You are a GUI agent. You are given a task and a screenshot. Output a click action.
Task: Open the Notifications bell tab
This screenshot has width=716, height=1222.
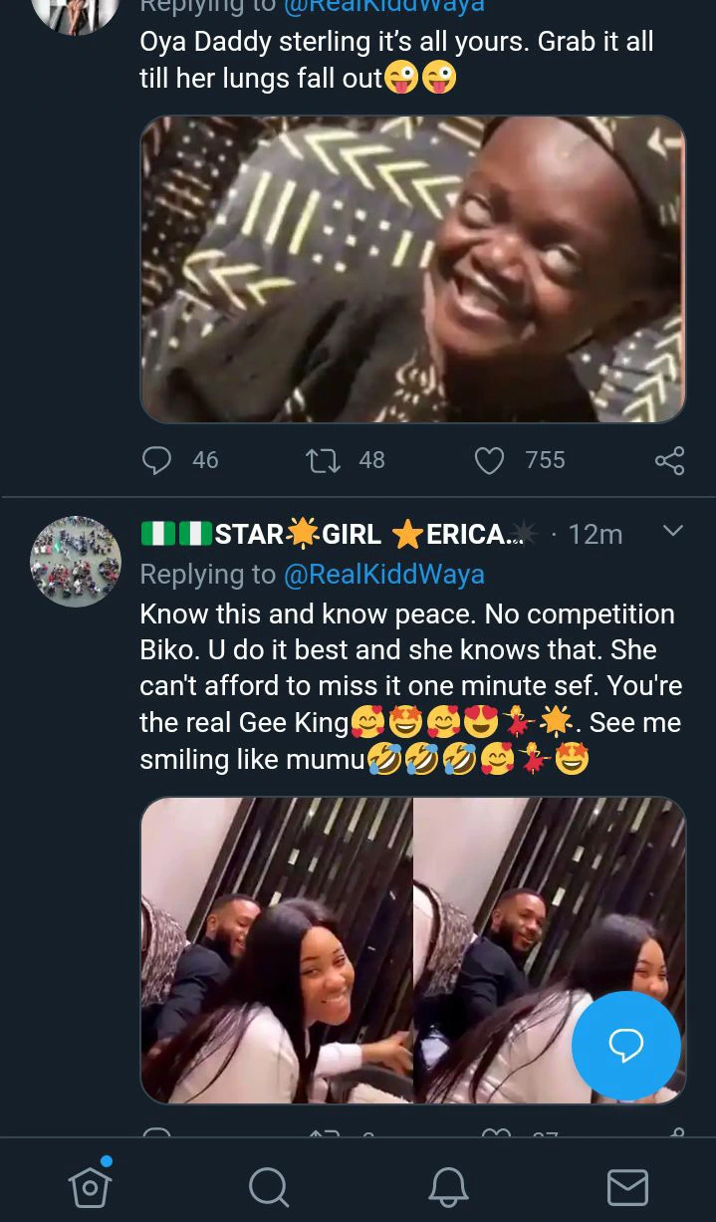pos(448,1186)
